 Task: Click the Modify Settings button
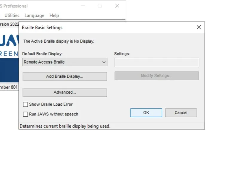(157, 76)
